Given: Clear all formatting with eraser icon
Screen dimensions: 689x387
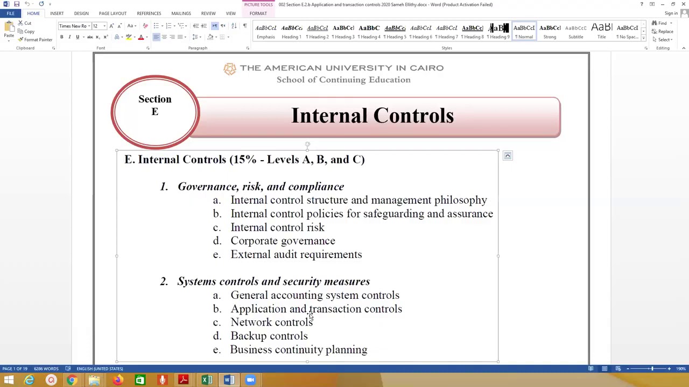Looking at the screenshot, I should tap(145, 26).
